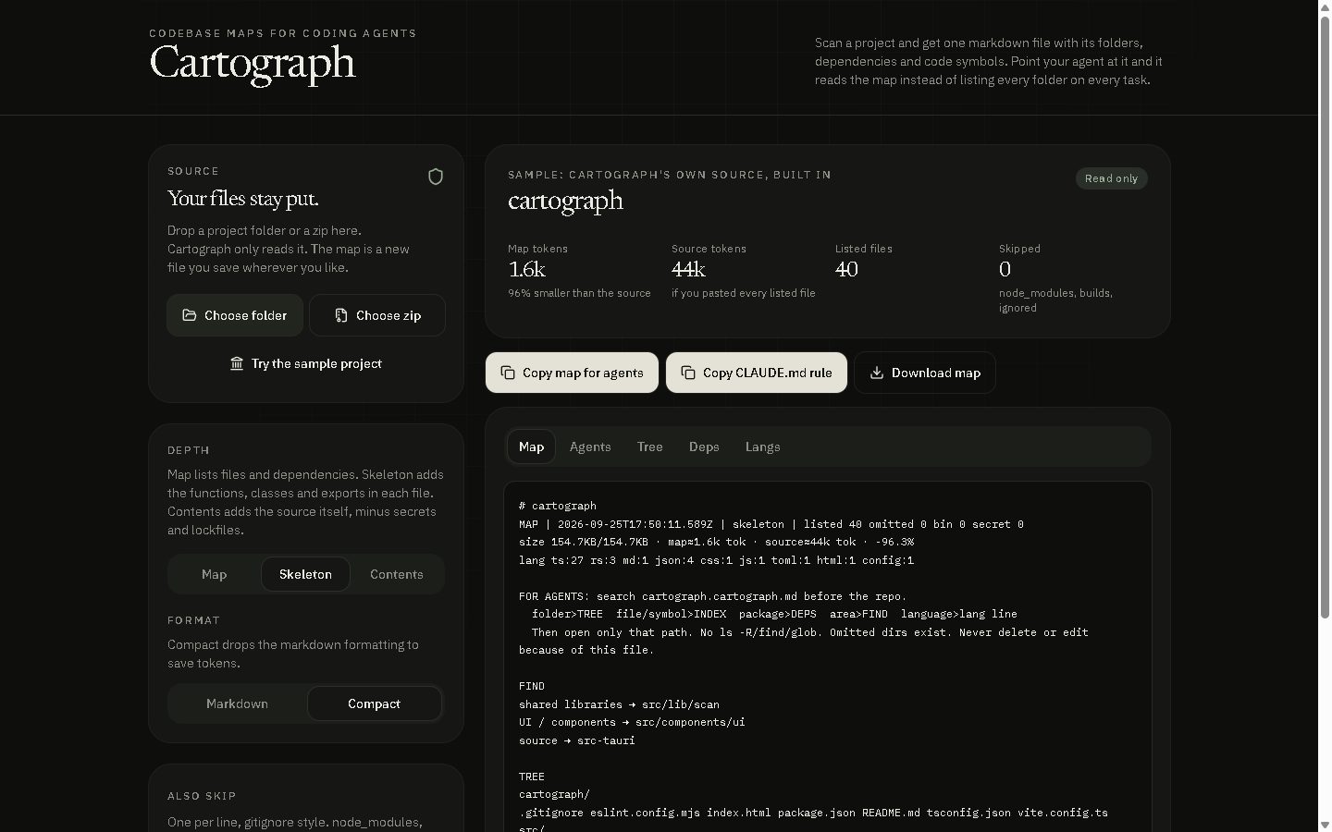Click the Read only badge

(x=1112, y=178)
